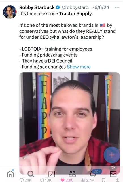Open the Communities people tab

(72, 174)
